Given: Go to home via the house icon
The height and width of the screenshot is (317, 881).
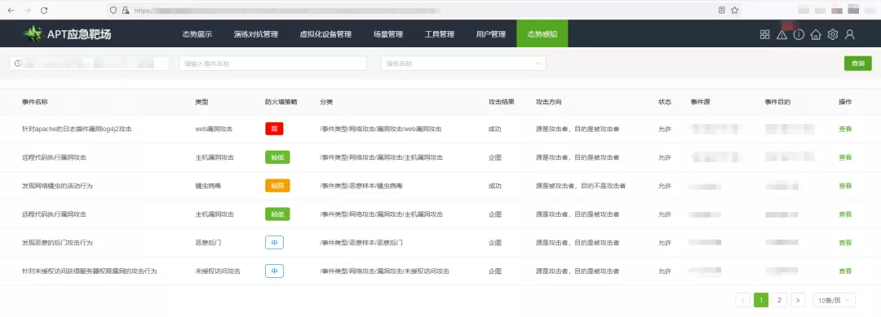Looking at the screenshot, I should [816, 34].
